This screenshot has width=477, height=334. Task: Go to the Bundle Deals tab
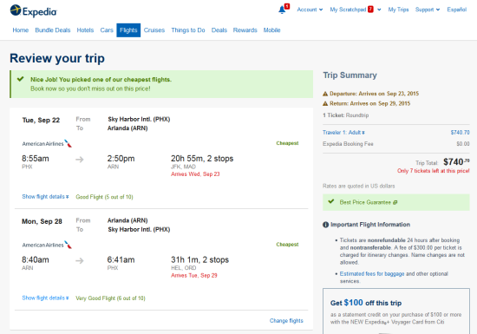click(x=53, y=30)
